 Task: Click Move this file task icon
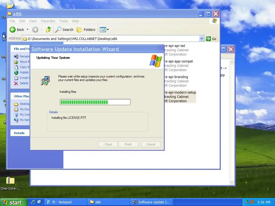16,62
